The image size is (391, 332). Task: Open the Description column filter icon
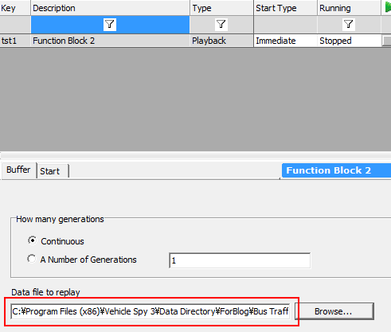point(110,25)
